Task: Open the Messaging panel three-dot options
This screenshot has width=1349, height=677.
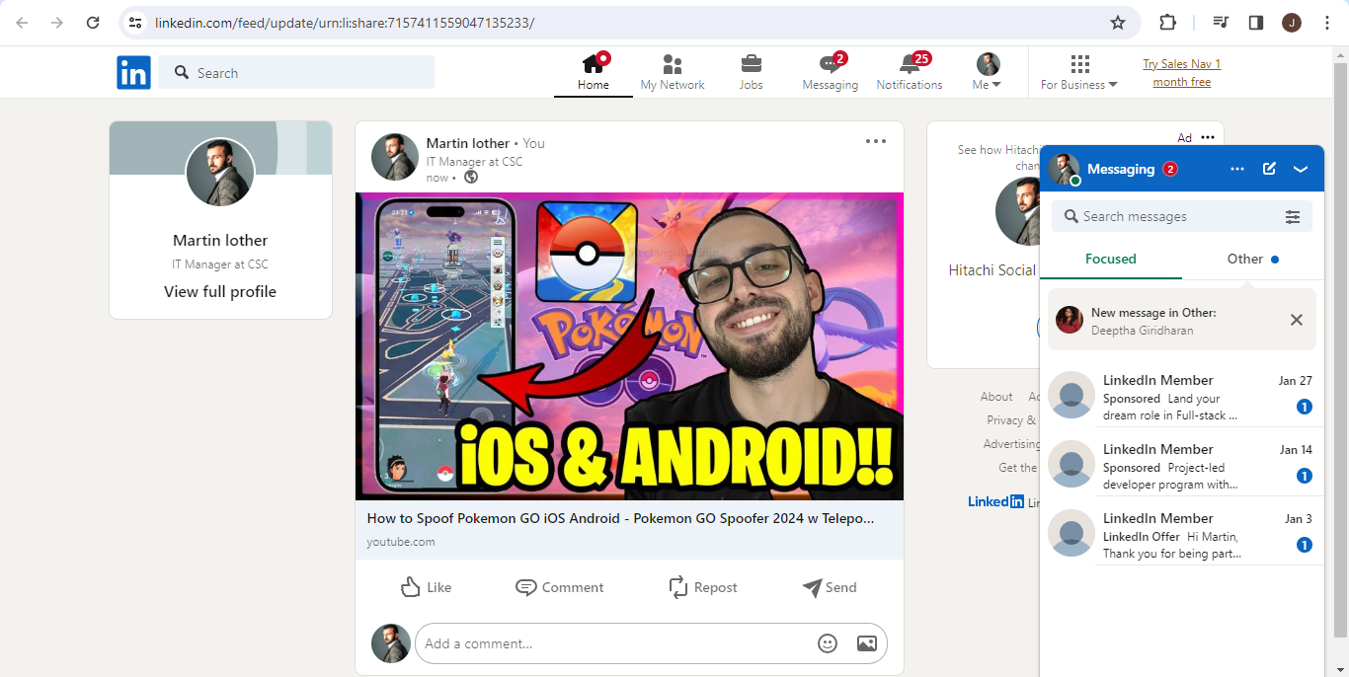Action: [1237, 169]
